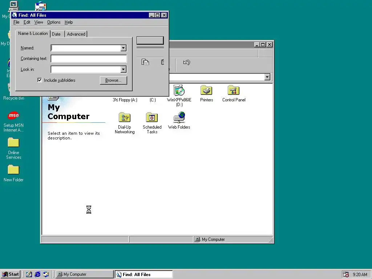The height and width of the screenshot is (279, 372).
Task: Click into the Named text field
Action: pyautogui.click(x=86, y=48)
